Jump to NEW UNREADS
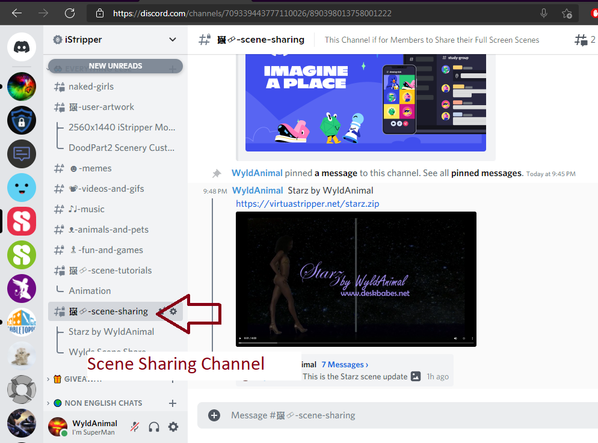Image resolution: width=598 pixels, height=443 pixels. click(116, 66)
